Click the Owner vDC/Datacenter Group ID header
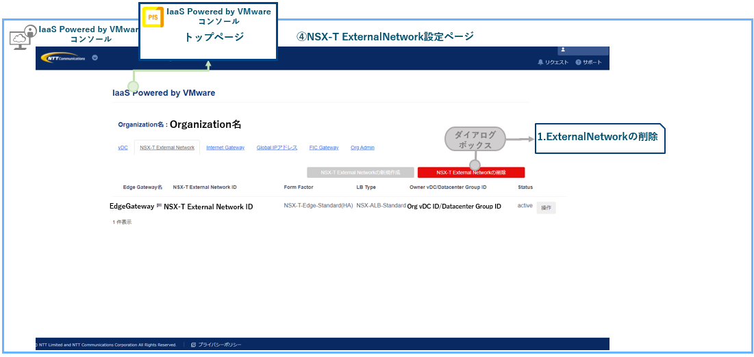Image resolution: width=754 pixels, height=357 pixels. coord(448,187)
